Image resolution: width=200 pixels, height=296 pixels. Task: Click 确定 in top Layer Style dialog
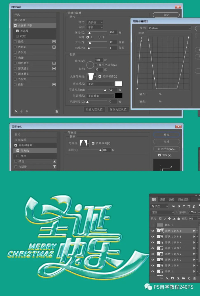click(166, 15)
